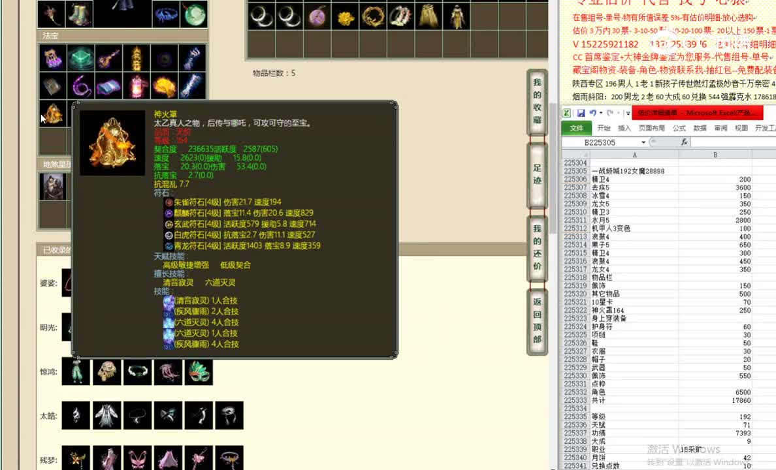This screenshot has width=776, height=470.
Task: Click the 我的还价 side button
Action: (x=537, y=247)
